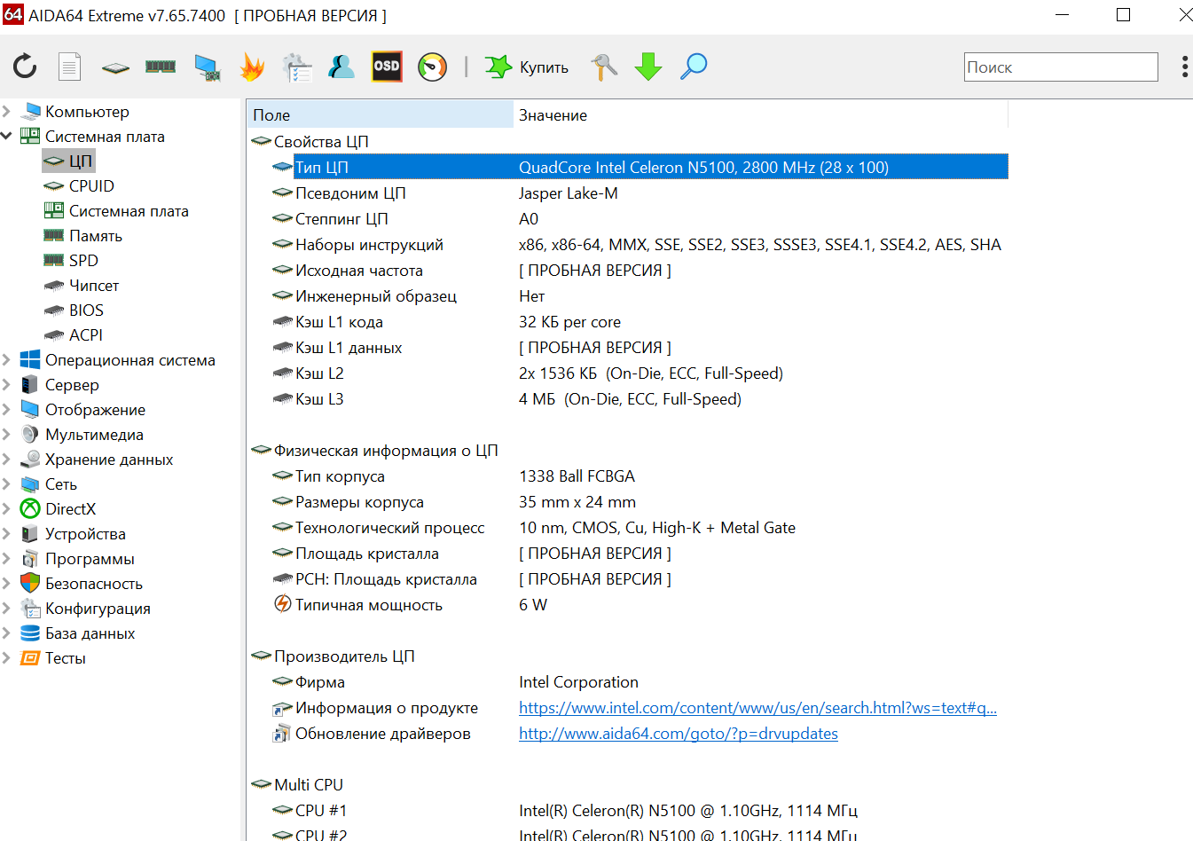Open the network monitor toolbar icon
Screen dimensions: 1193x841
[207, 67]
